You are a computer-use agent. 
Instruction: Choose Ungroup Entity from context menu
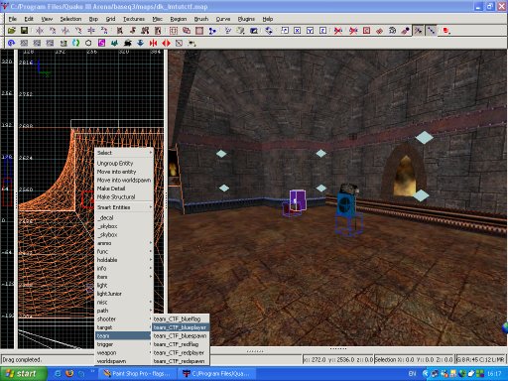(x=124, y=164)
